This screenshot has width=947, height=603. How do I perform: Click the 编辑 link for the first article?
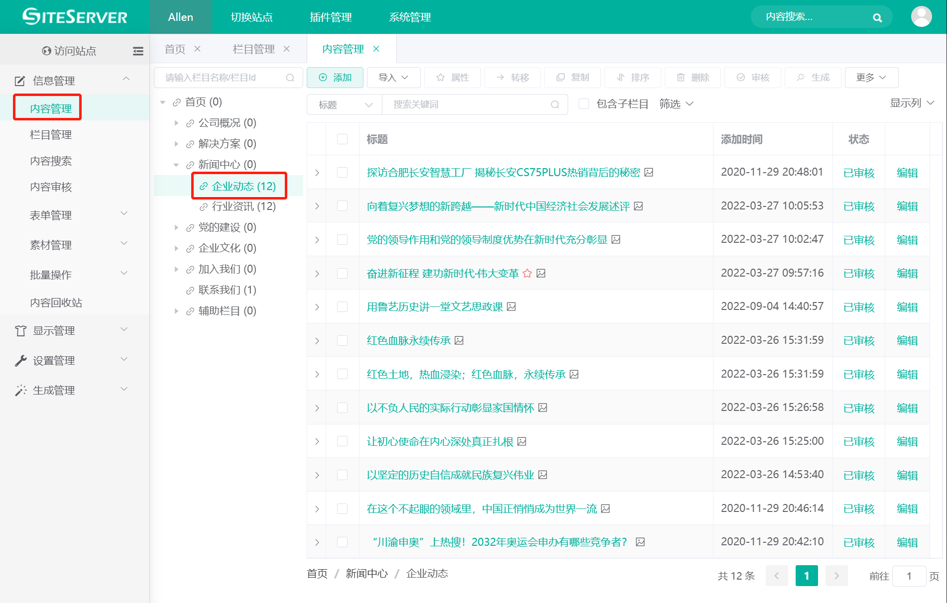coord(907,172)
